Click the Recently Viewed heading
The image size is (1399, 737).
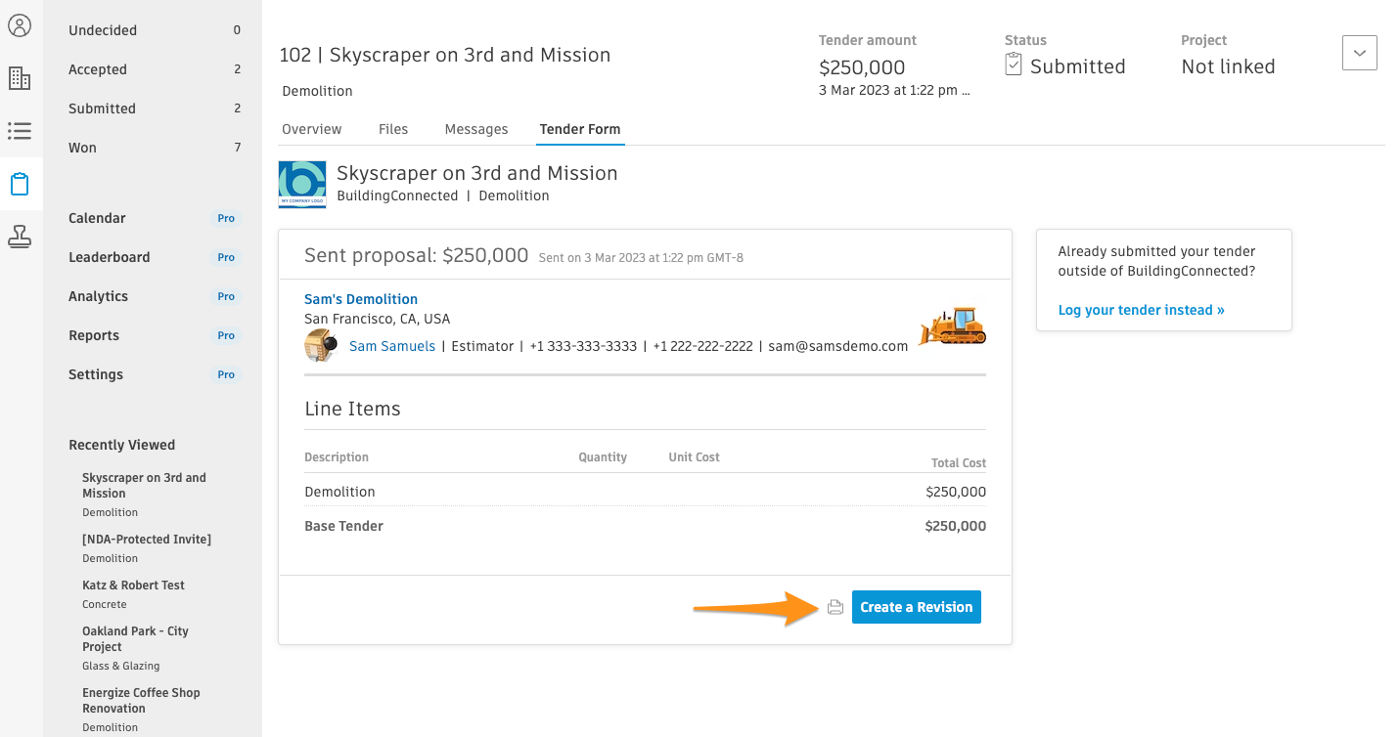(x=121, y=445)
